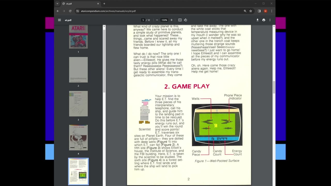331x186 pixels.
Task: Rotate the PDF counterclockwise
Action: 185,20
